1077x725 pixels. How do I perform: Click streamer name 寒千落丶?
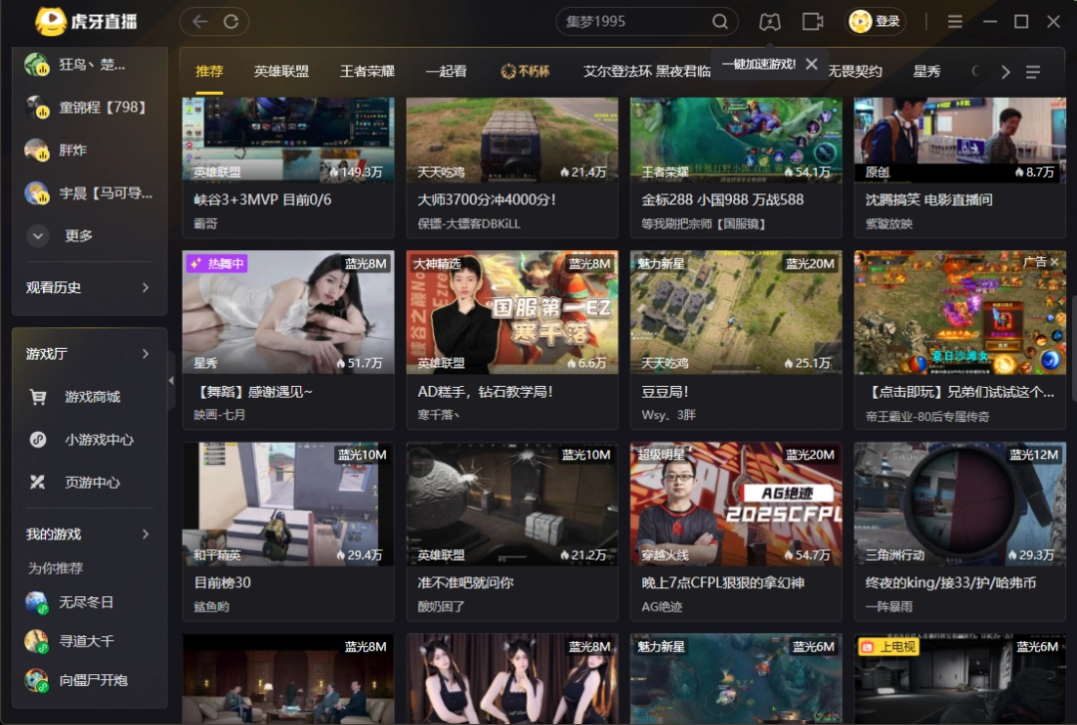[438, 415]
